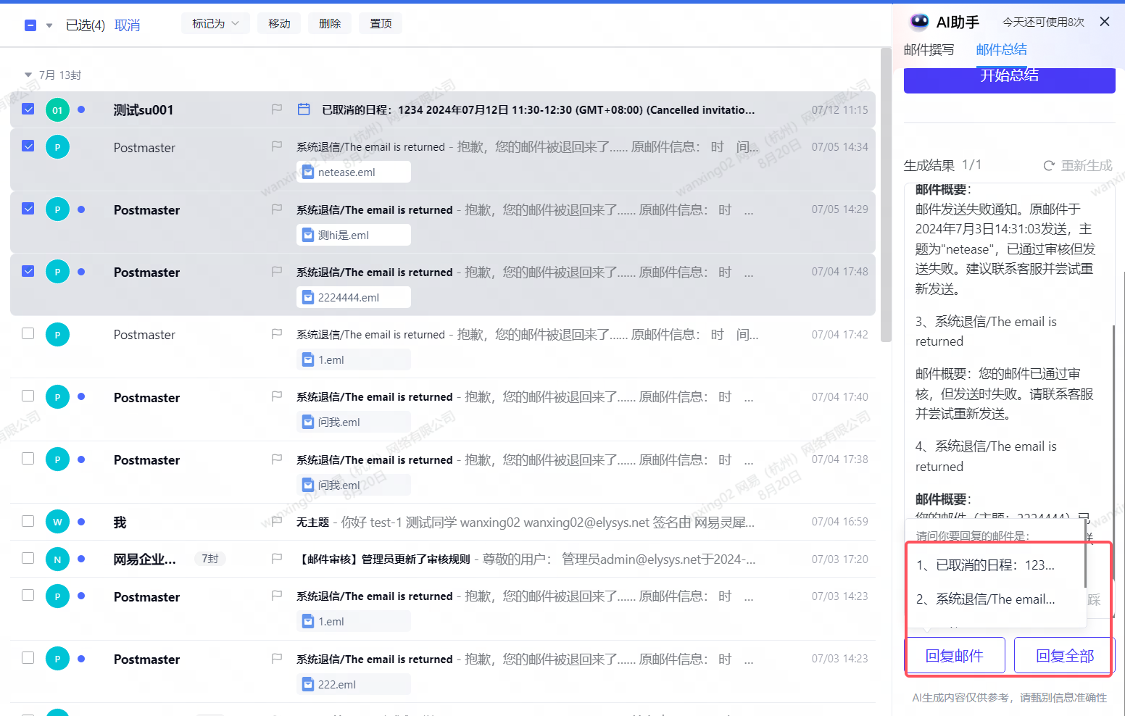Switch to the 邮件总结 tab
This screenshot has width=1125, height=716.
click(1001, 50)
